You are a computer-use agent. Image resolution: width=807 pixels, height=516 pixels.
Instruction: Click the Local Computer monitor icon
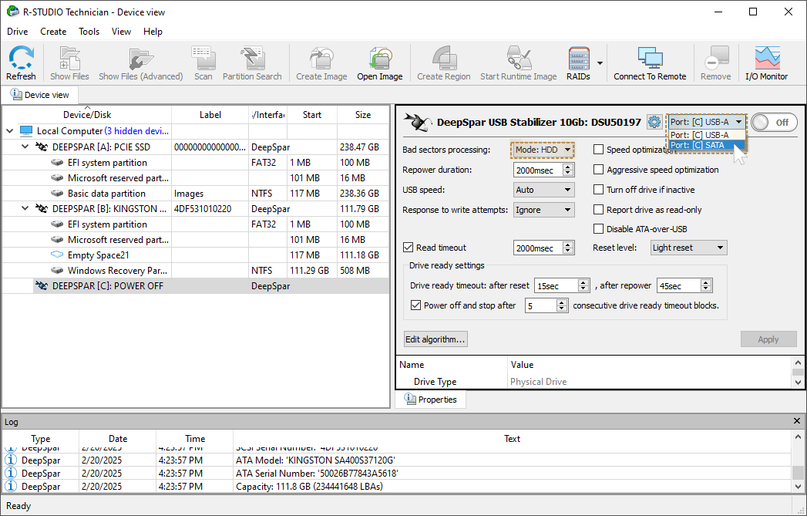click(26, 131)
